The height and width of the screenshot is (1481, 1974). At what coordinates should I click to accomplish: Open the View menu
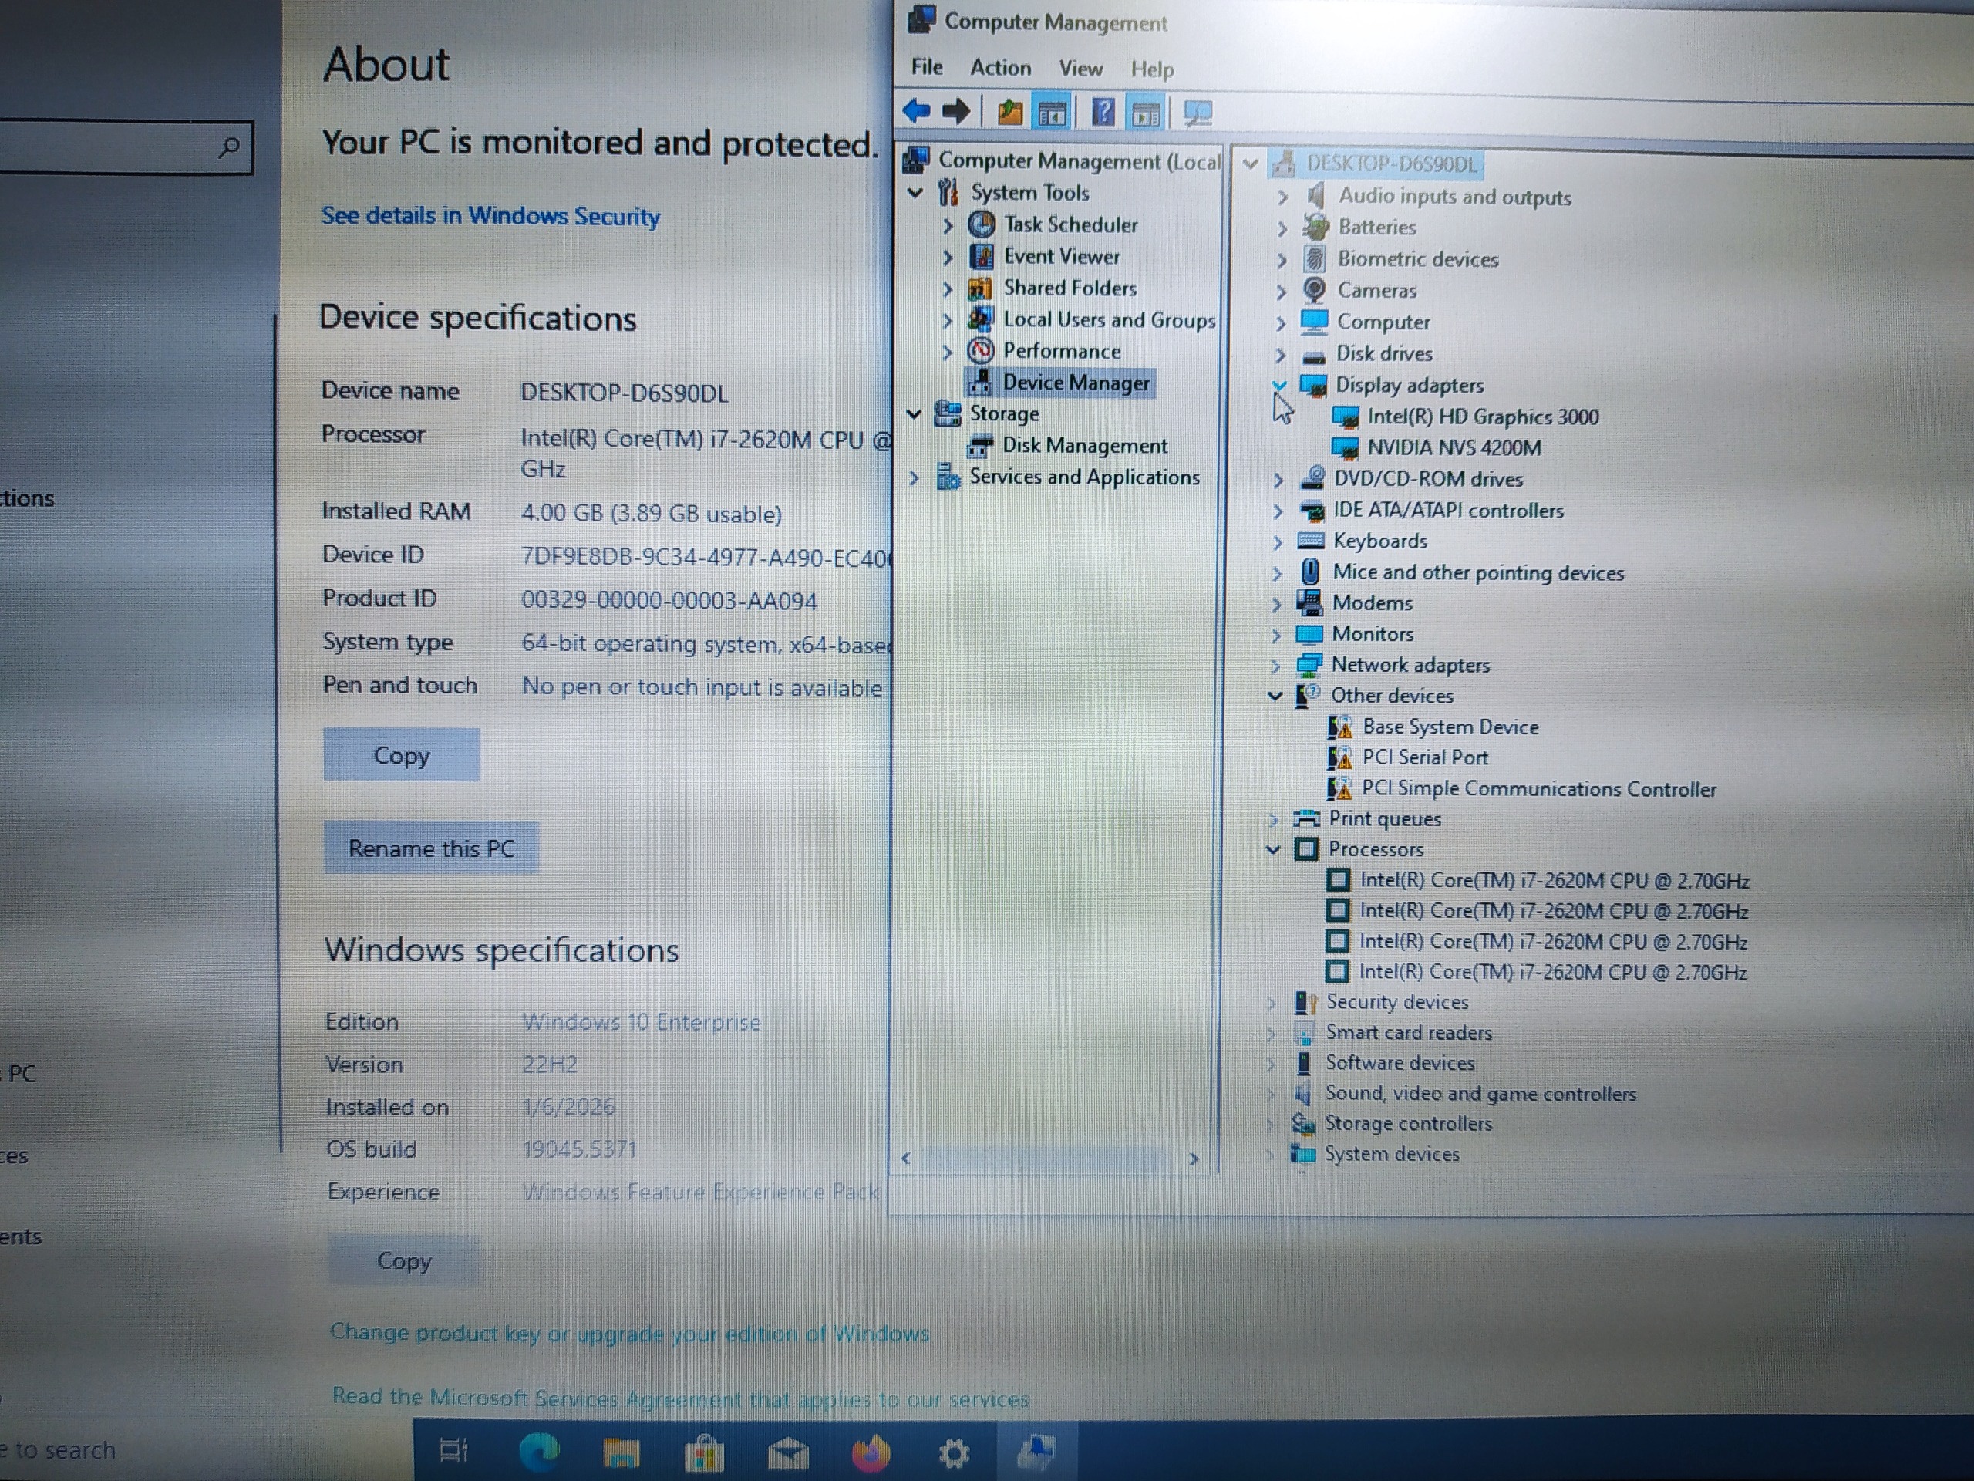tap(1080, 69)
